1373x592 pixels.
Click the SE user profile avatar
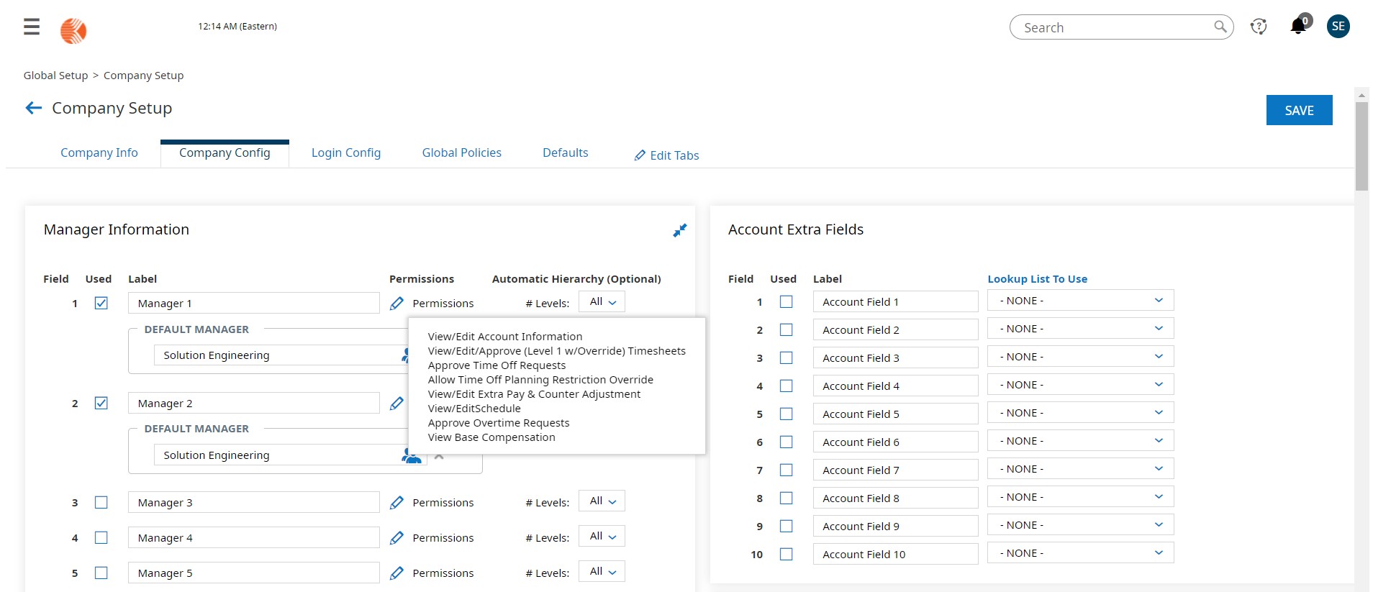point(1338,27)
